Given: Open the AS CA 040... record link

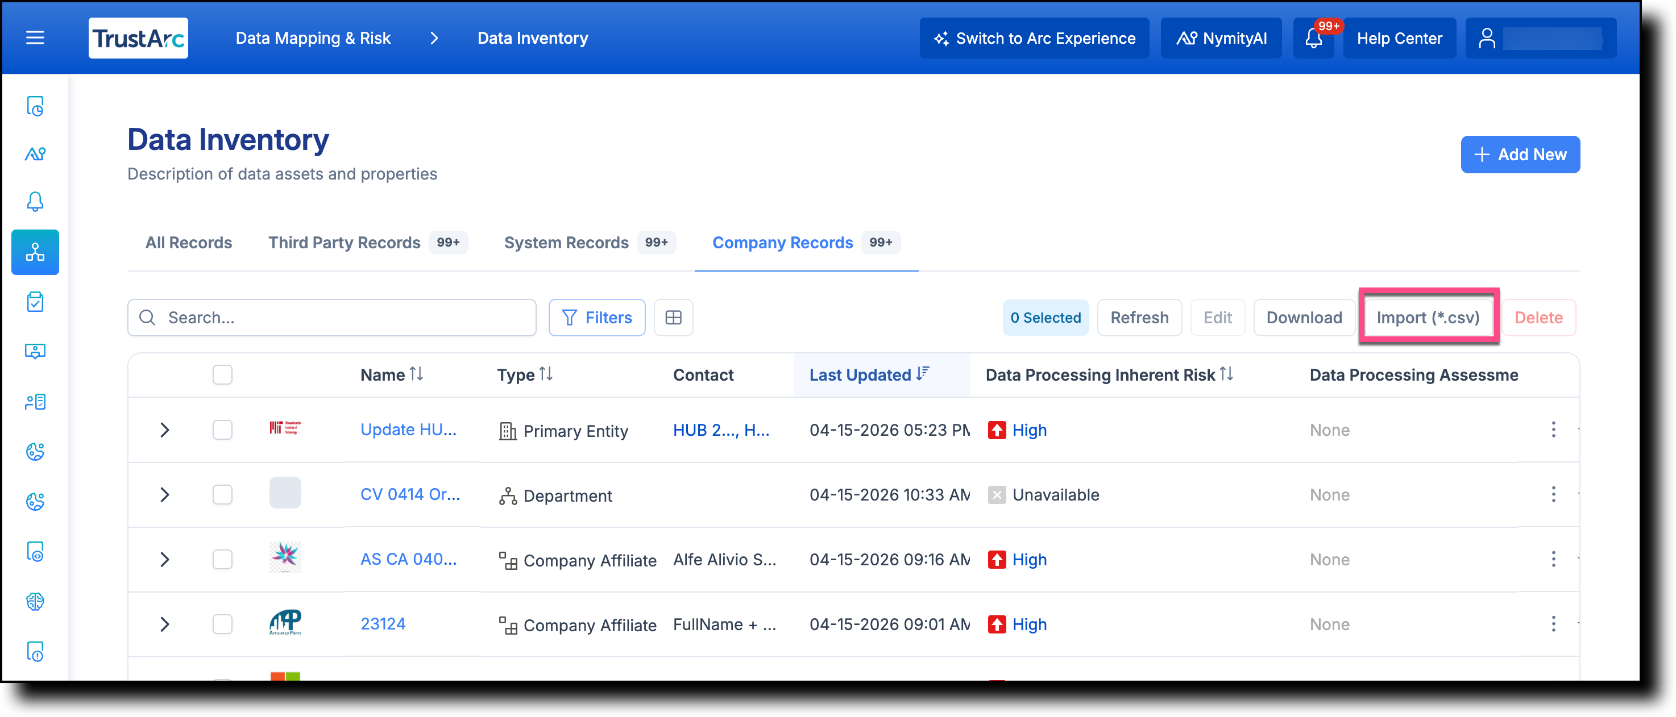Looking at the screenshot, I should click(409, 559).
